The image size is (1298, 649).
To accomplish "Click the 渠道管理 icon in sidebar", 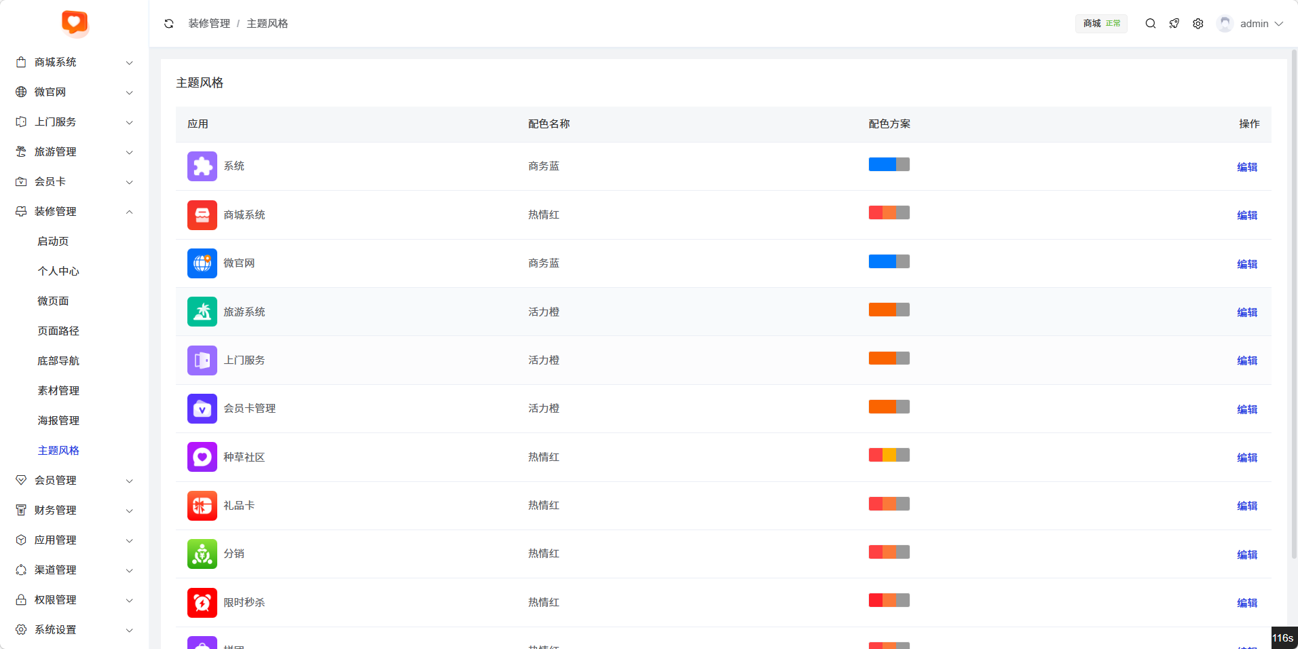I will (x=21, y=570).
